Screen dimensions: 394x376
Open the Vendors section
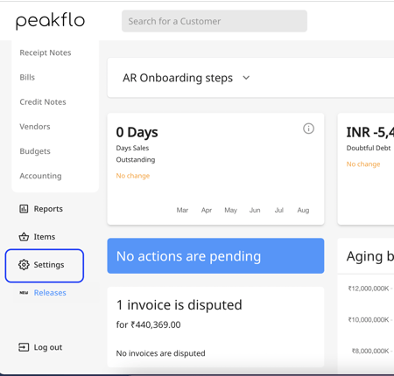tap(35, 127)
